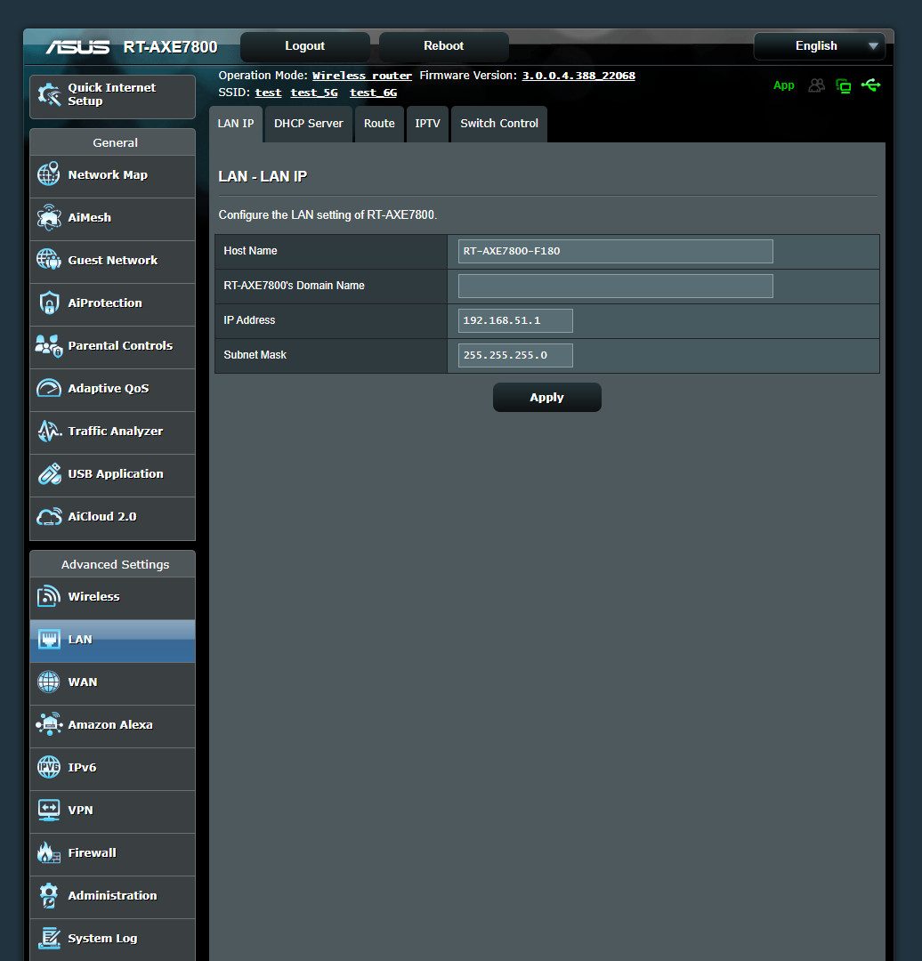The height and width of the screenshot is (961, 922).
Task: Click the Parental Controls icon
Action: (48, 345)
